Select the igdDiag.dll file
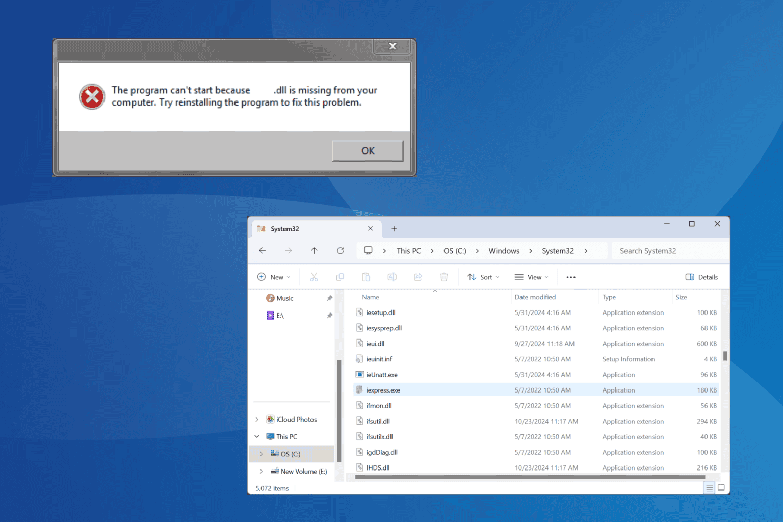The image size is (783, 522). point(536,453)
